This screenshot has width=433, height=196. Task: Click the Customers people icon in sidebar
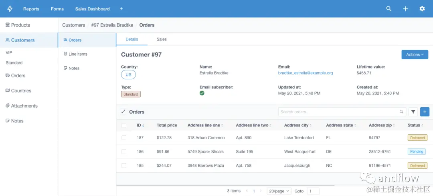[8, 40]
